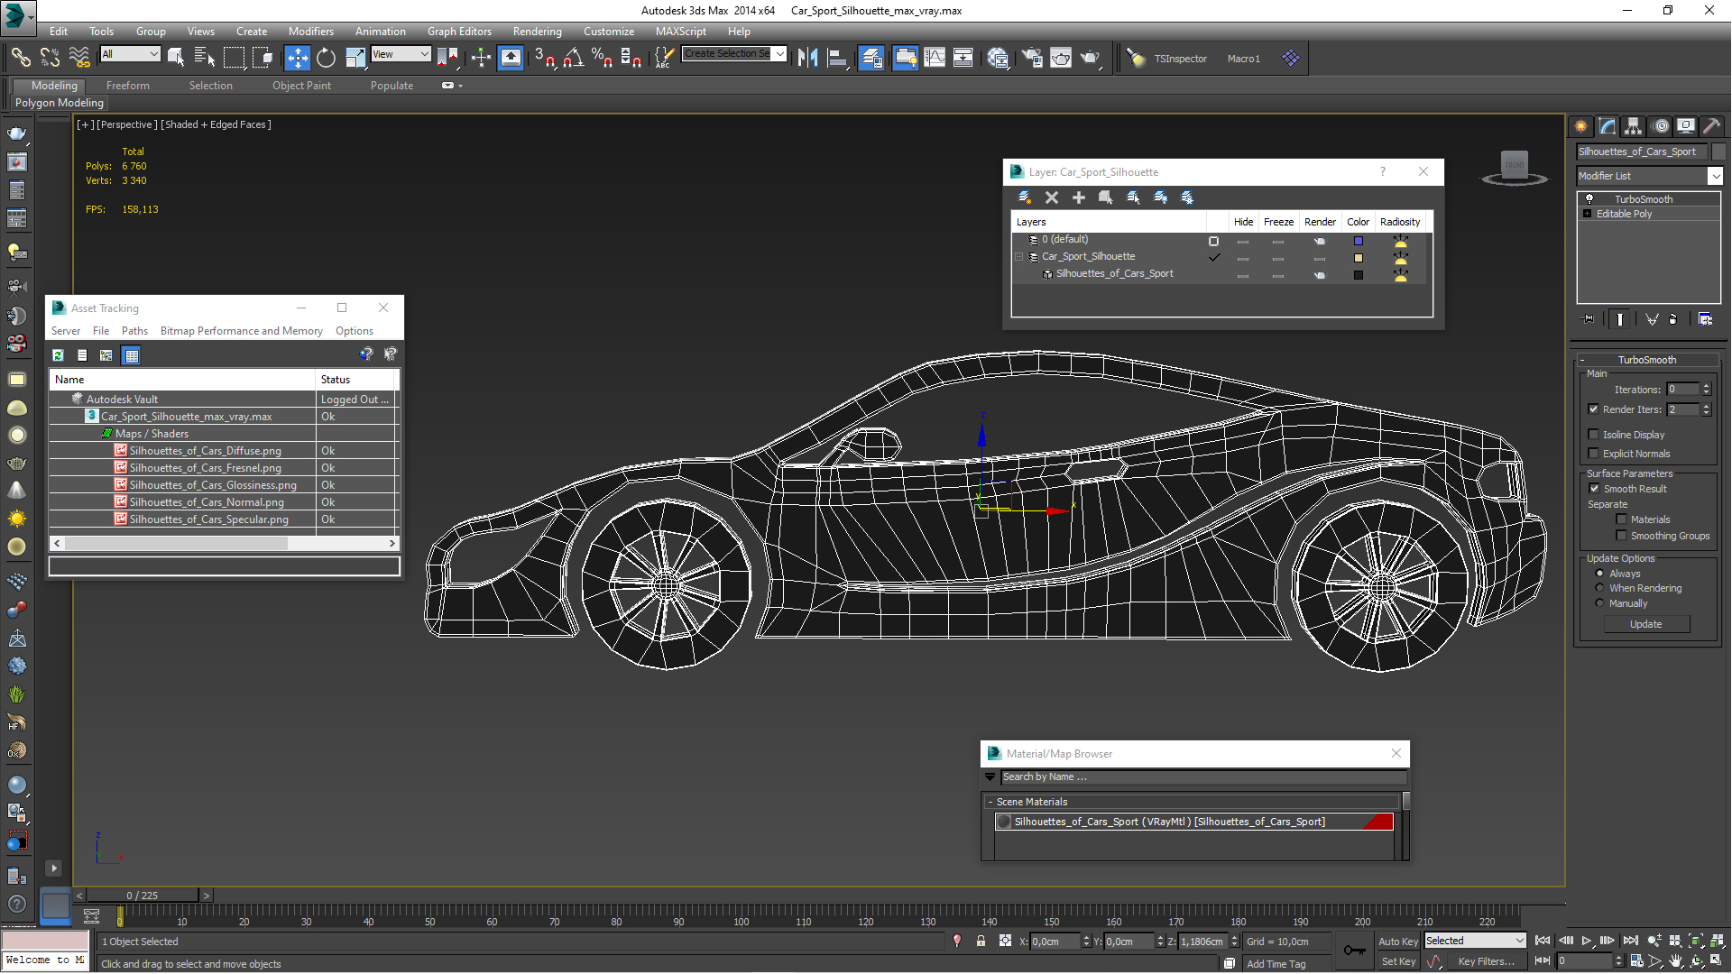Open the View reference coordinate dropdown

[x=401, y=54]
